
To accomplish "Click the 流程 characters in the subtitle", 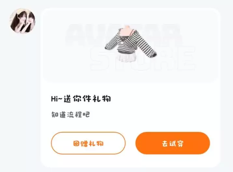I will click(x=74, y=115).
